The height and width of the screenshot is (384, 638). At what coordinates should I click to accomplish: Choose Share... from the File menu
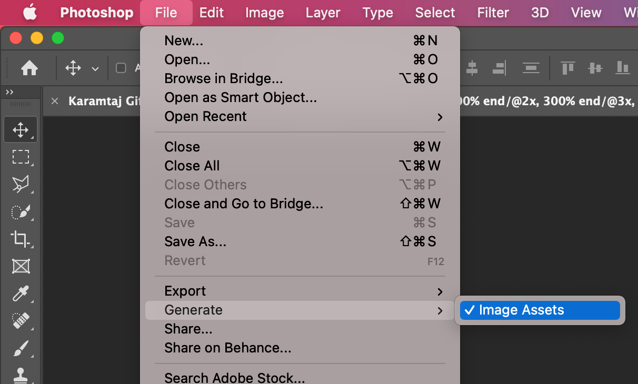[300, 329]
